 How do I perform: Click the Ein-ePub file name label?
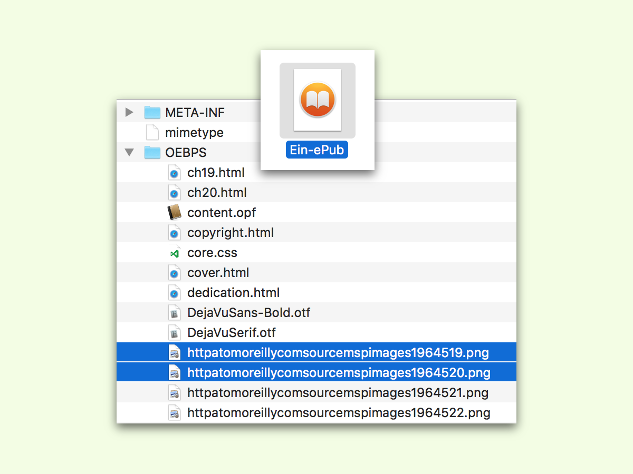coord(317,150)
